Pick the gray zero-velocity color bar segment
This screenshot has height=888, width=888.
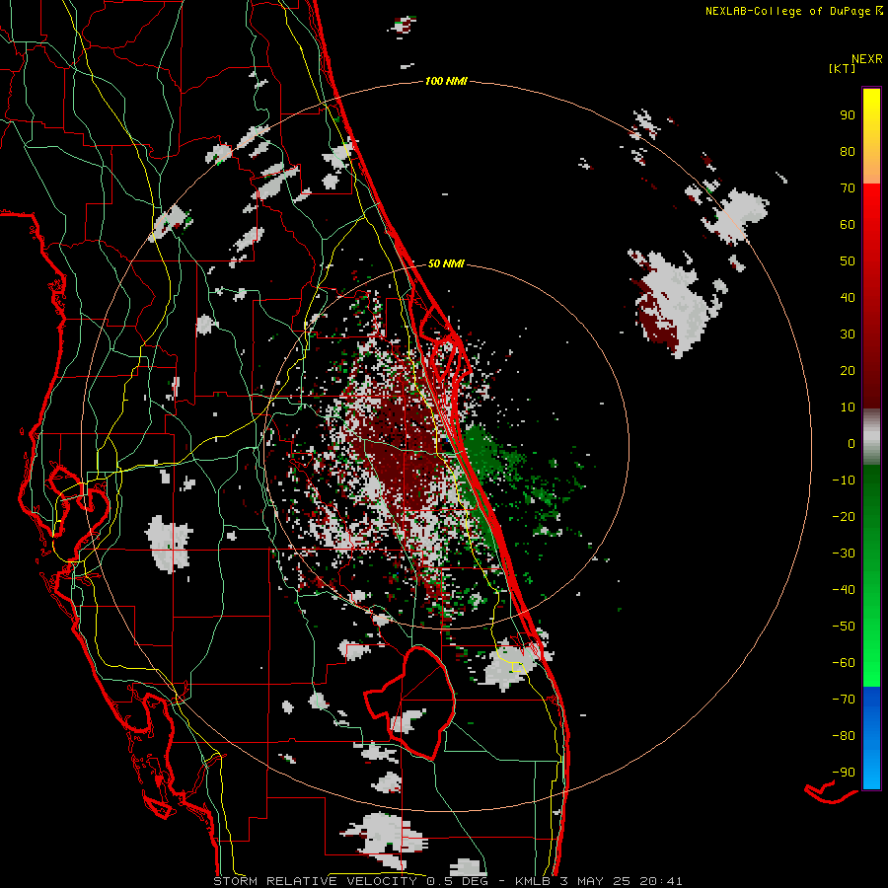click(x=871, y=437)
